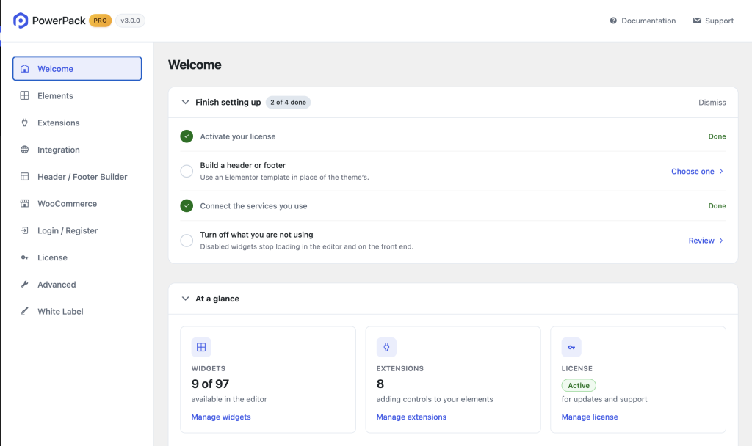Click the Documentation question mark icon

click(x=613, y=21)
